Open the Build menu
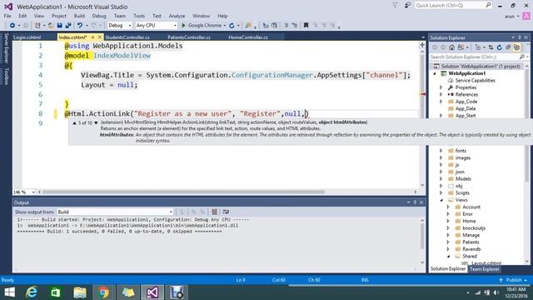The width and height of the screenshot is (533, 300). [x=79, y=16]
